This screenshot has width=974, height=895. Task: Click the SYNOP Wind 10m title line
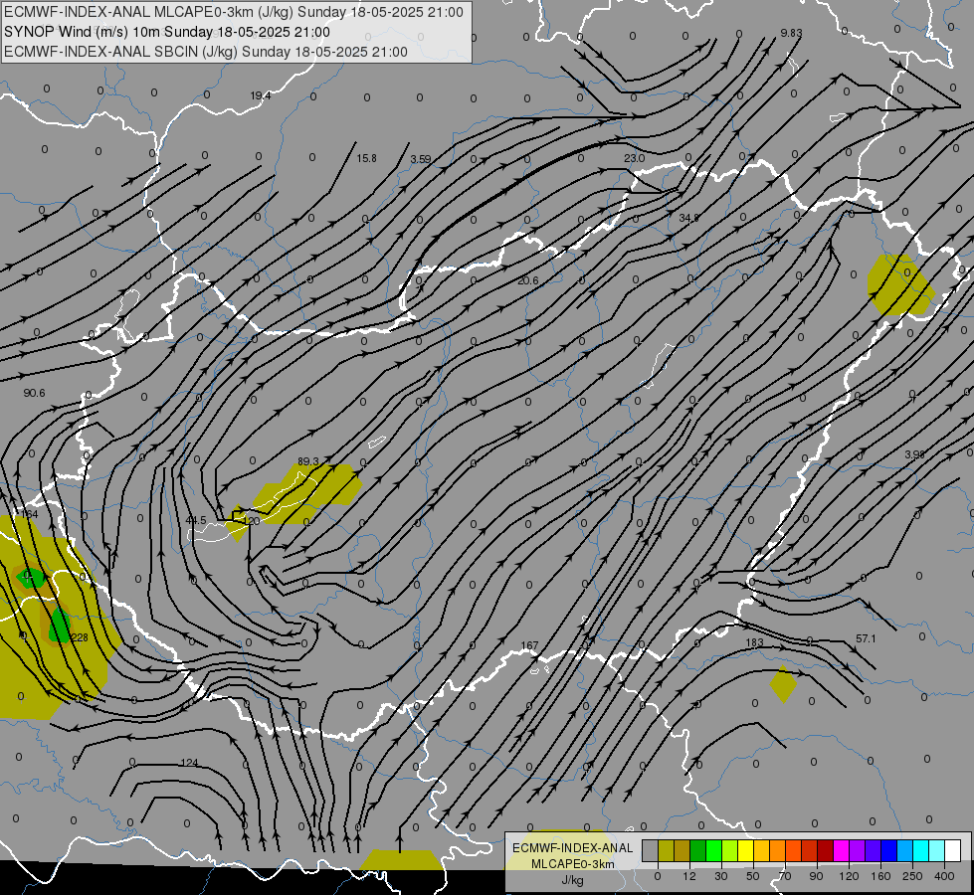pos(167,32)
